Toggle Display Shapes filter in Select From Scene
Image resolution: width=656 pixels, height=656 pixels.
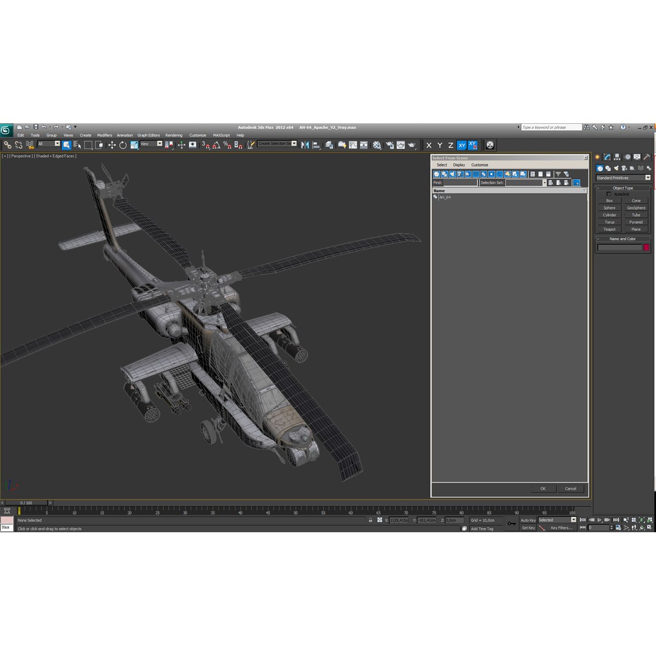444,174
